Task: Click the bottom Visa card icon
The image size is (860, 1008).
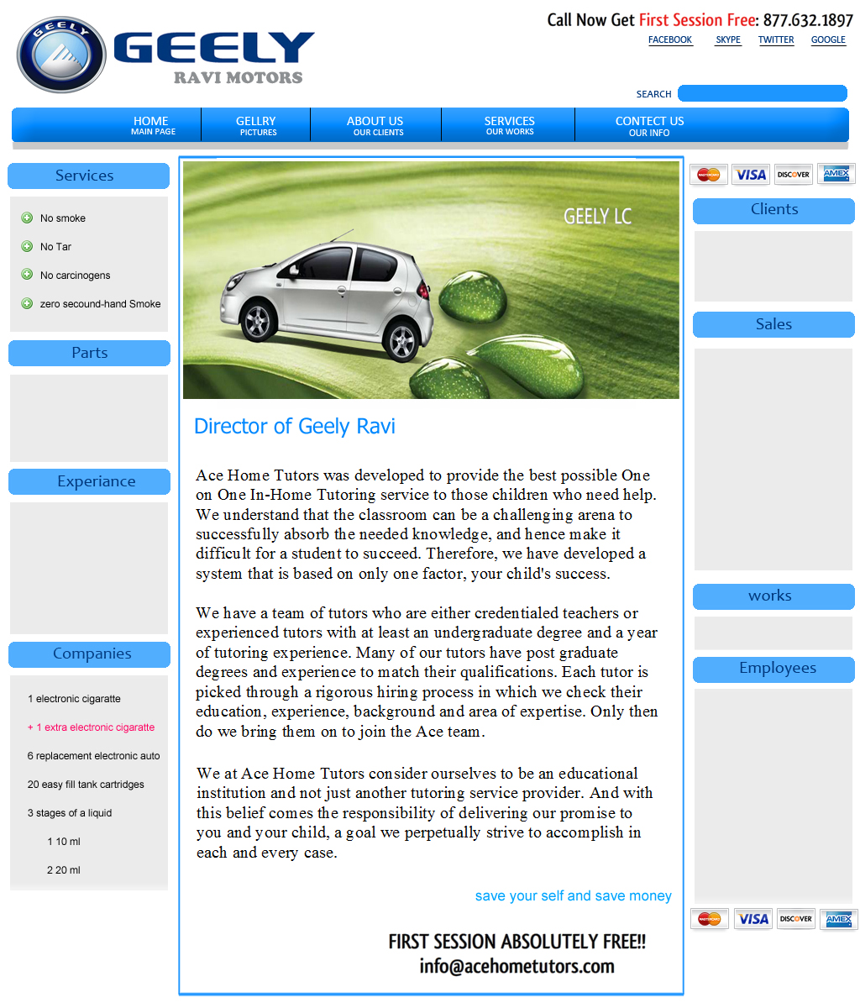Action: [752, 919]
